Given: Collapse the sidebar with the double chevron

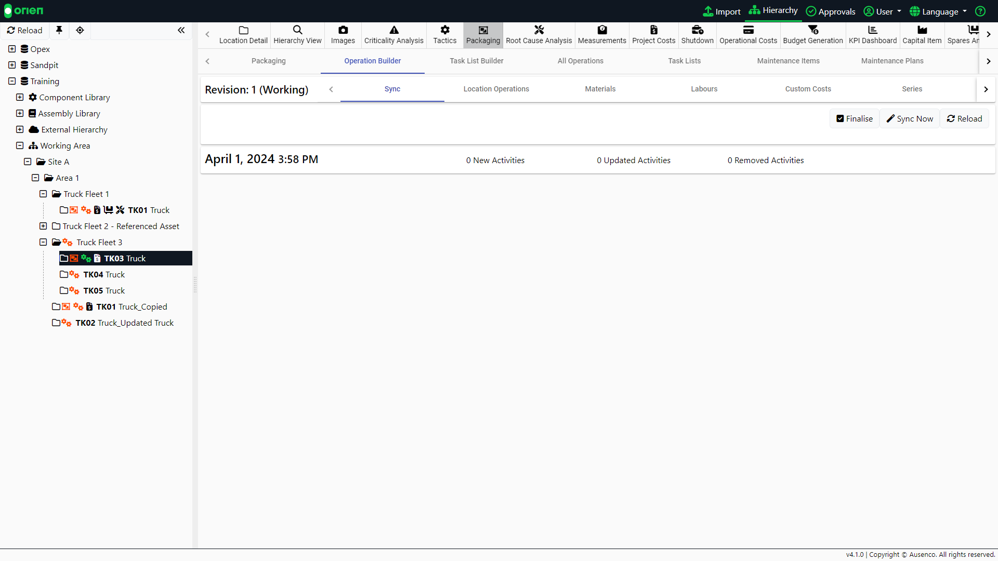Looking at the screenshot, I should tap(181, 30).
